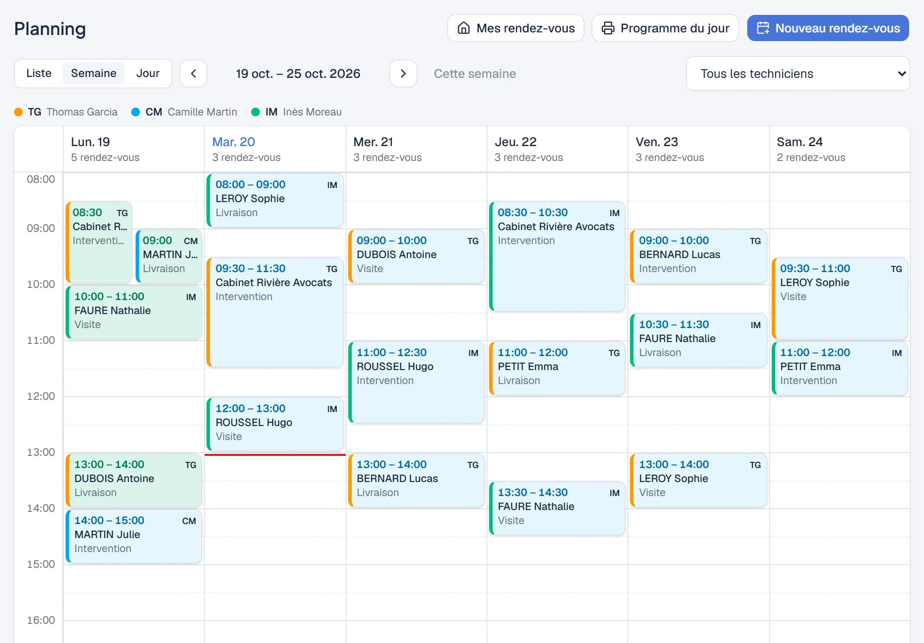Open Wednesday 11:00 ROUSSEL Hugo Intervention

click(416, 382)
